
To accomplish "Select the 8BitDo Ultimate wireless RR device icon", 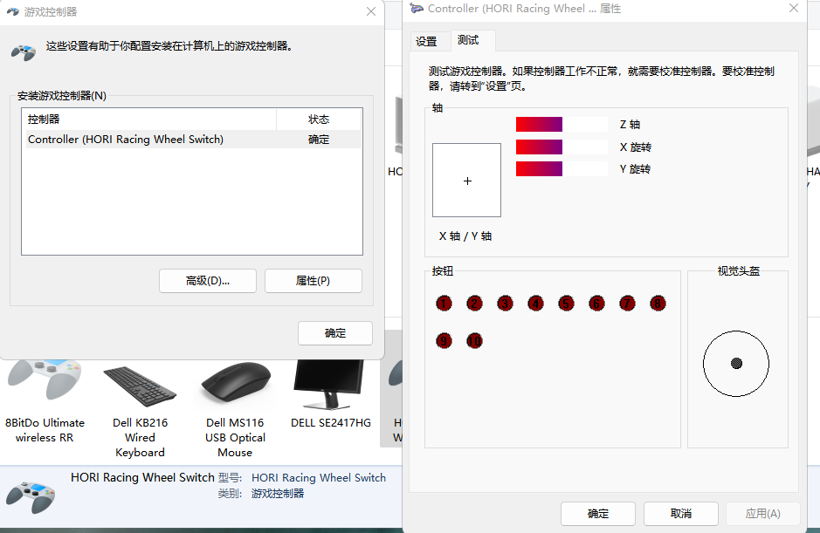I will [45, 381].
